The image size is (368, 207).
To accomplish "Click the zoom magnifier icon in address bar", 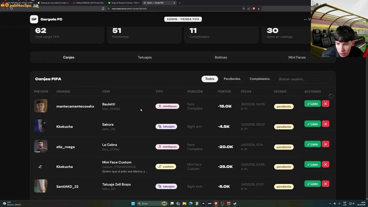I will tap(244, 9).
